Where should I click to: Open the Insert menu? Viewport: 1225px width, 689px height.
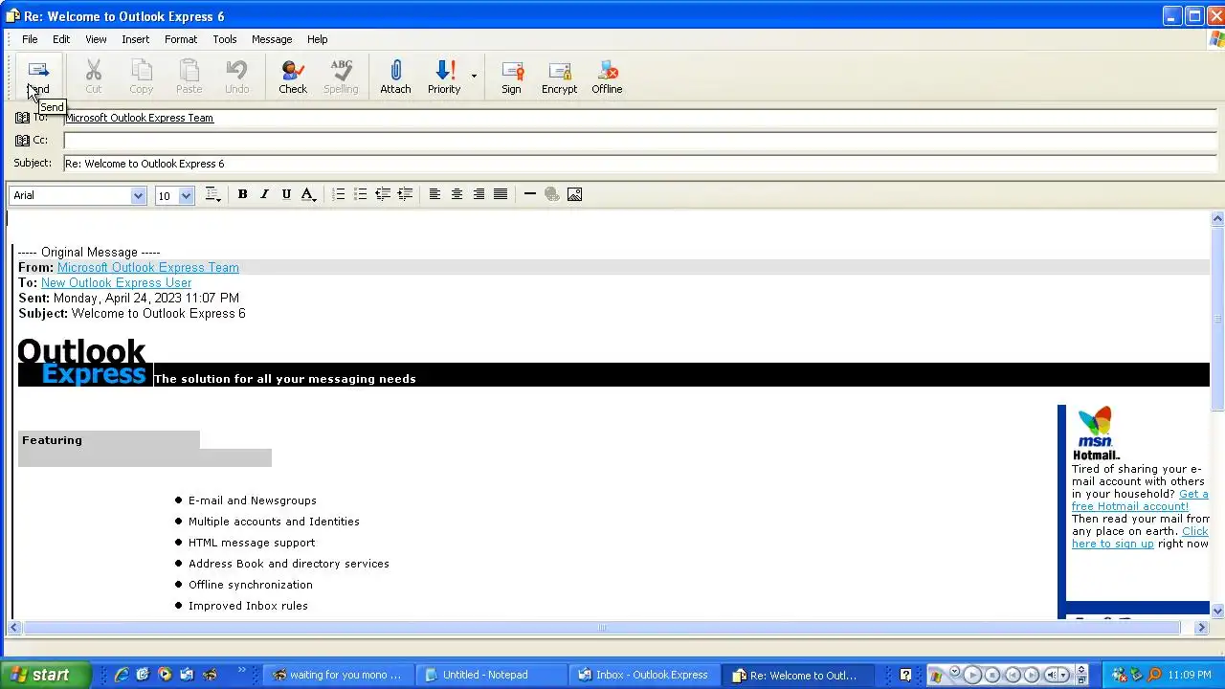(x=135, y=39)
